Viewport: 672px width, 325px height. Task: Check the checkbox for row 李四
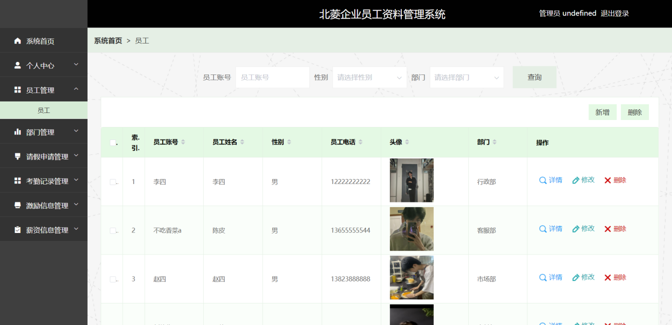click(113, 182)
